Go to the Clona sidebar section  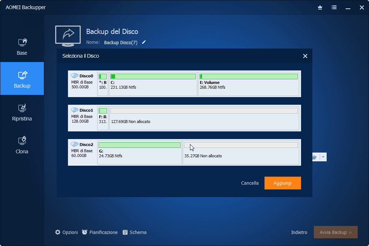coord(22,145)
